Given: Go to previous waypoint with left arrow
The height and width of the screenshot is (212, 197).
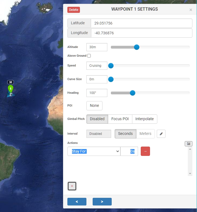Looking at the screenshot, I should pos(77,202).
